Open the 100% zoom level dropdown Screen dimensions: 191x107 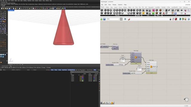pyautogui.click(x=119, y=19)
